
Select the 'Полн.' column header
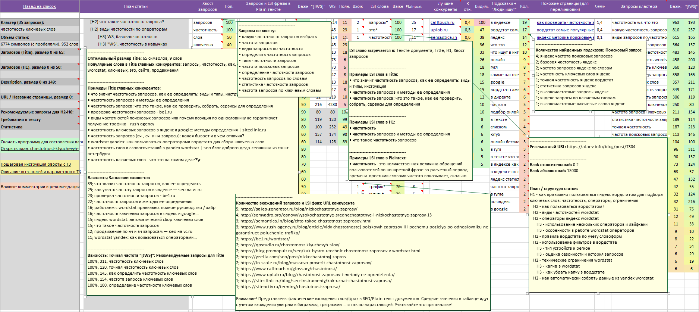coord(344,6)
